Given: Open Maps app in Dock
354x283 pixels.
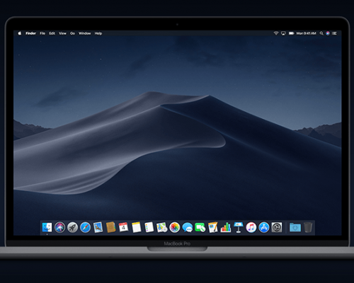Looking at the screenshot, I should 162,228.
